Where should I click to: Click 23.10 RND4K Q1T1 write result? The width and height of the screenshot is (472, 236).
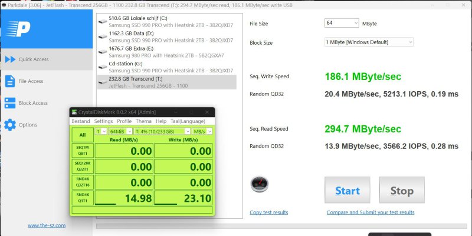tap(183, 198)
